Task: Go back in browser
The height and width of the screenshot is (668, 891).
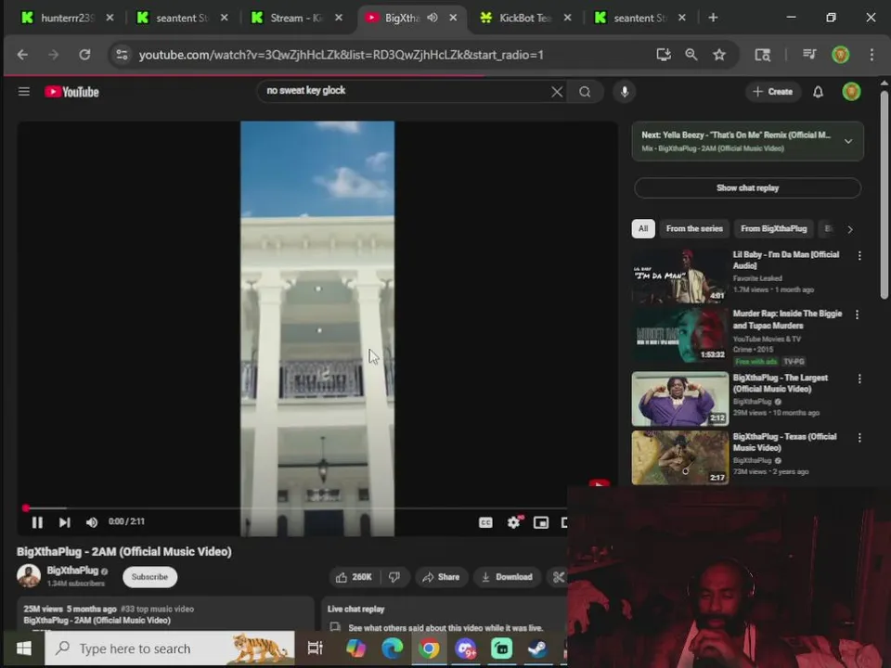Action: [x=22, y=55]
